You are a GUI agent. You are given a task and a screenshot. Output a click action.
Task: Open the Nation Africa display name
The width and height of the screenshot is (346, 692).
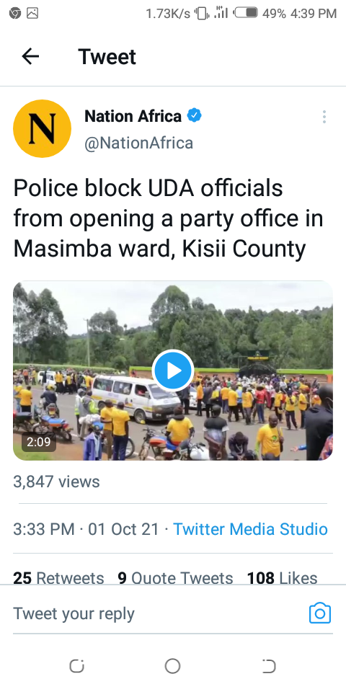133,116
